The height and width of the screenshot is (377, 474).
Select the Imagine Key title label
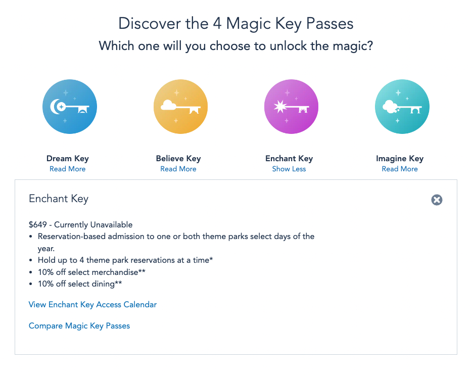[x=400, y=159]
